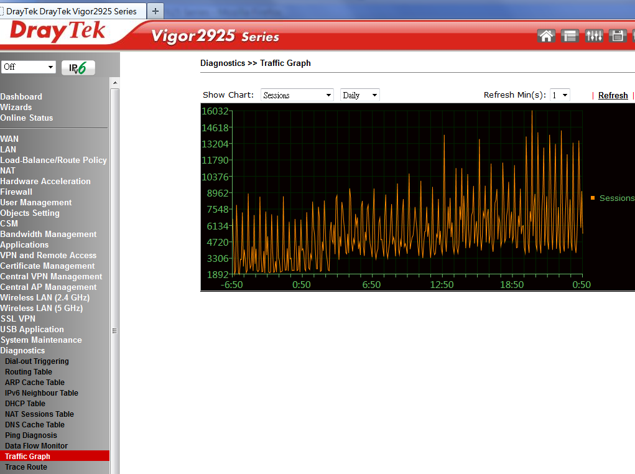Open Bandwidth Management

pos(48,234)
